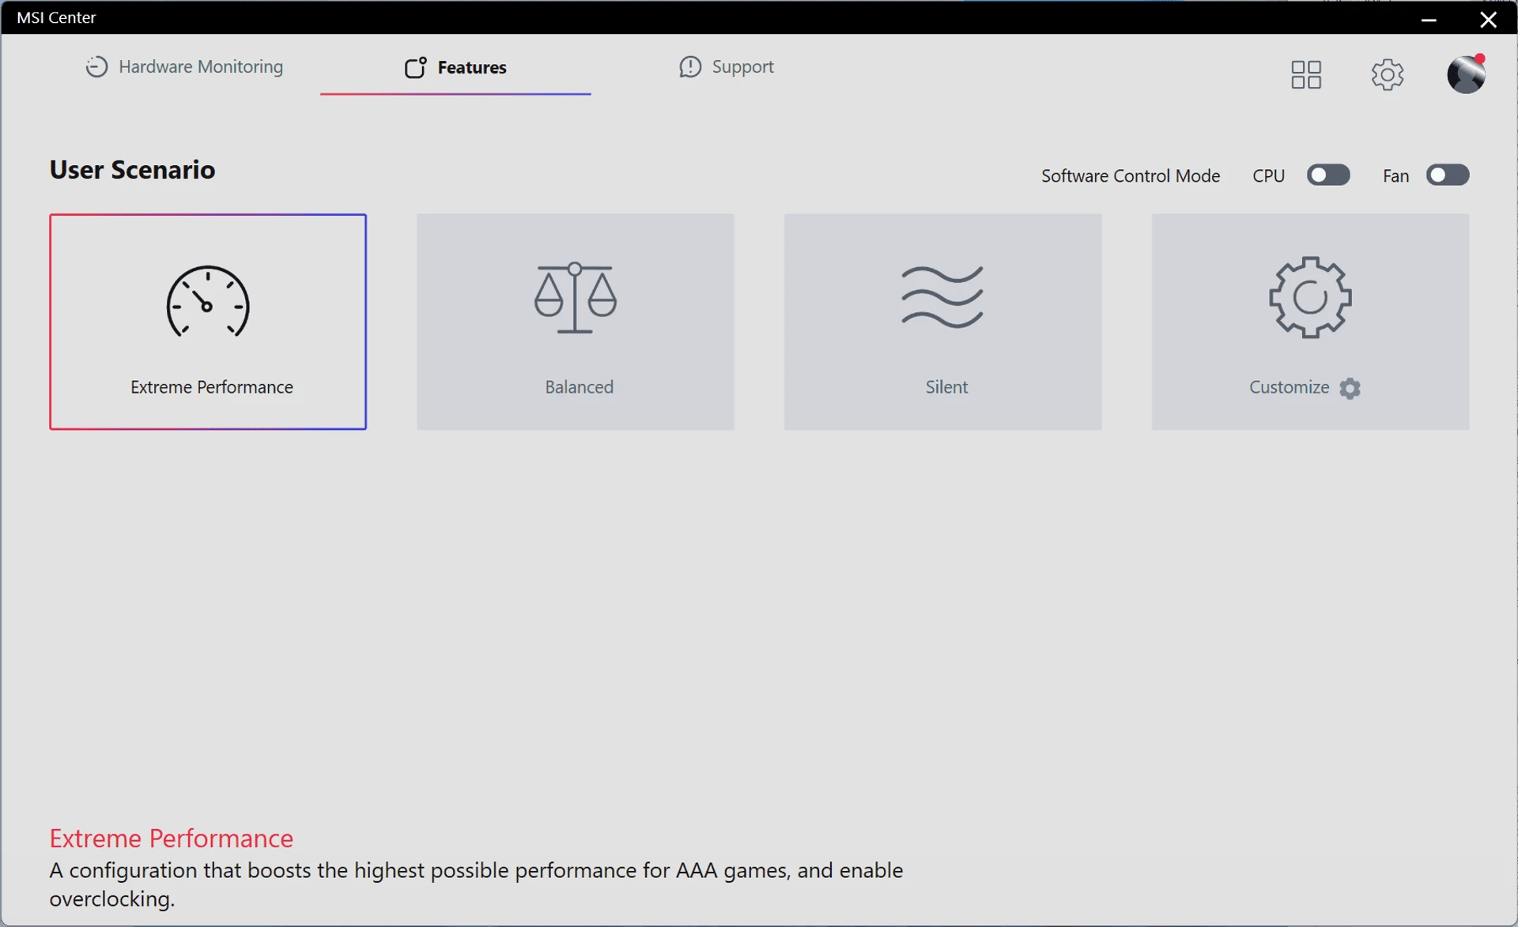Click the CPU label text
Screen dimensions: 1518x927
point(1268,175)
